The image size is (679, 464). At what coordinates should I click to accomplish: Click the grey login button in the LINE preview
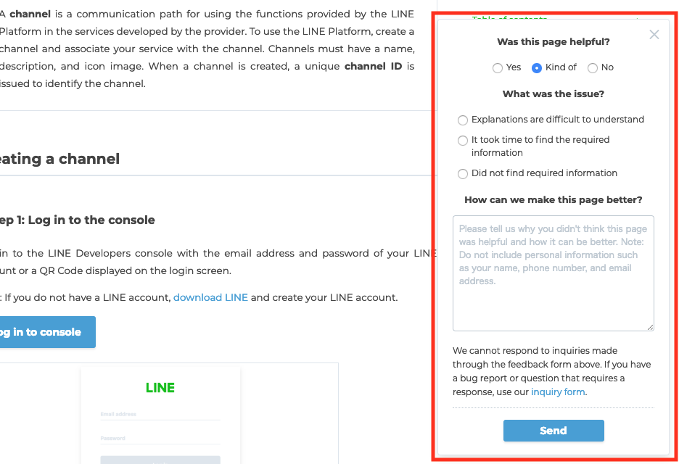(x=160, y=459)
